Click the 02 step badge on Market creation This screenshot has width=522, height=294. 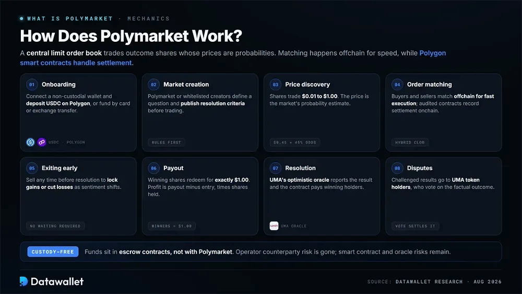153,85
